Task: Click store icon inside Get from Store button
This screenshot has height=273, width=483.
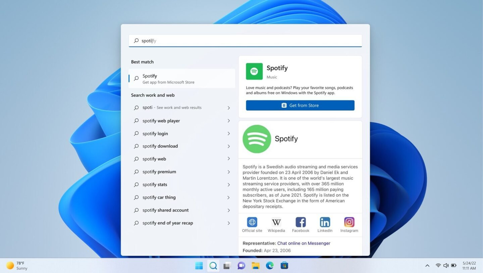Action: (x=284, y=105)
